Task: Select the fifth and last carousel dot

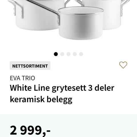Action: pos(81,54)
